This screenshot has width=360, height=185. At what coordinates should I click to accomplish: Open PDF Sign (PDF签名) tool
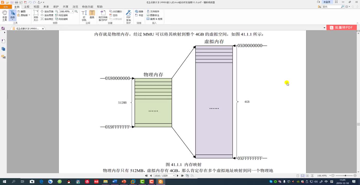pyautogui.click(x=129, y=16)
